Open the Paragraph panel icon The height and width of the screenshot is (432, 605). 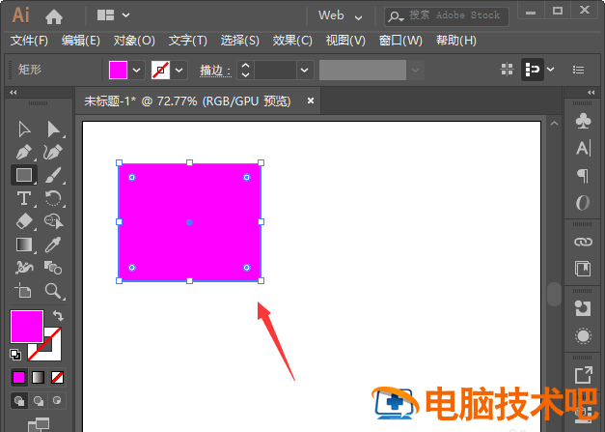pos(583,176)
